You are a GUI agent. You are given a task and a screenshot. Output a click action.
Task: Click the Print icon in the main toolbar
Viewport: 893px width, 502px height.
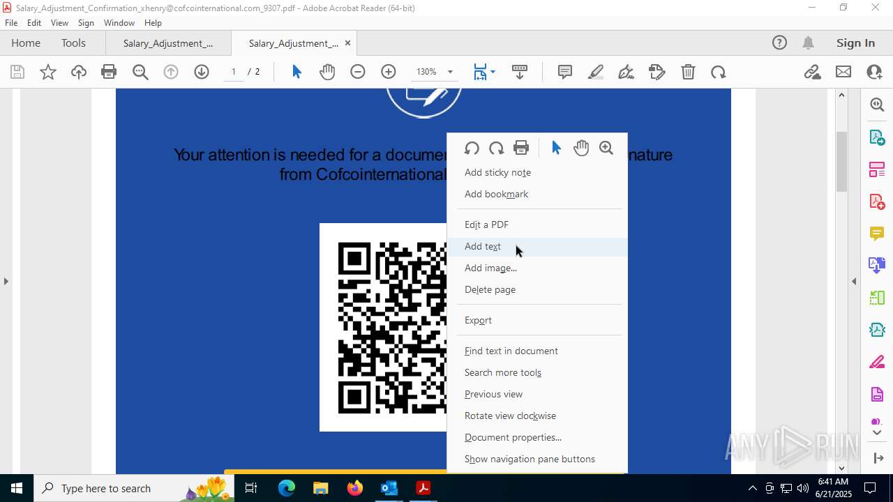tap(109, 72)
